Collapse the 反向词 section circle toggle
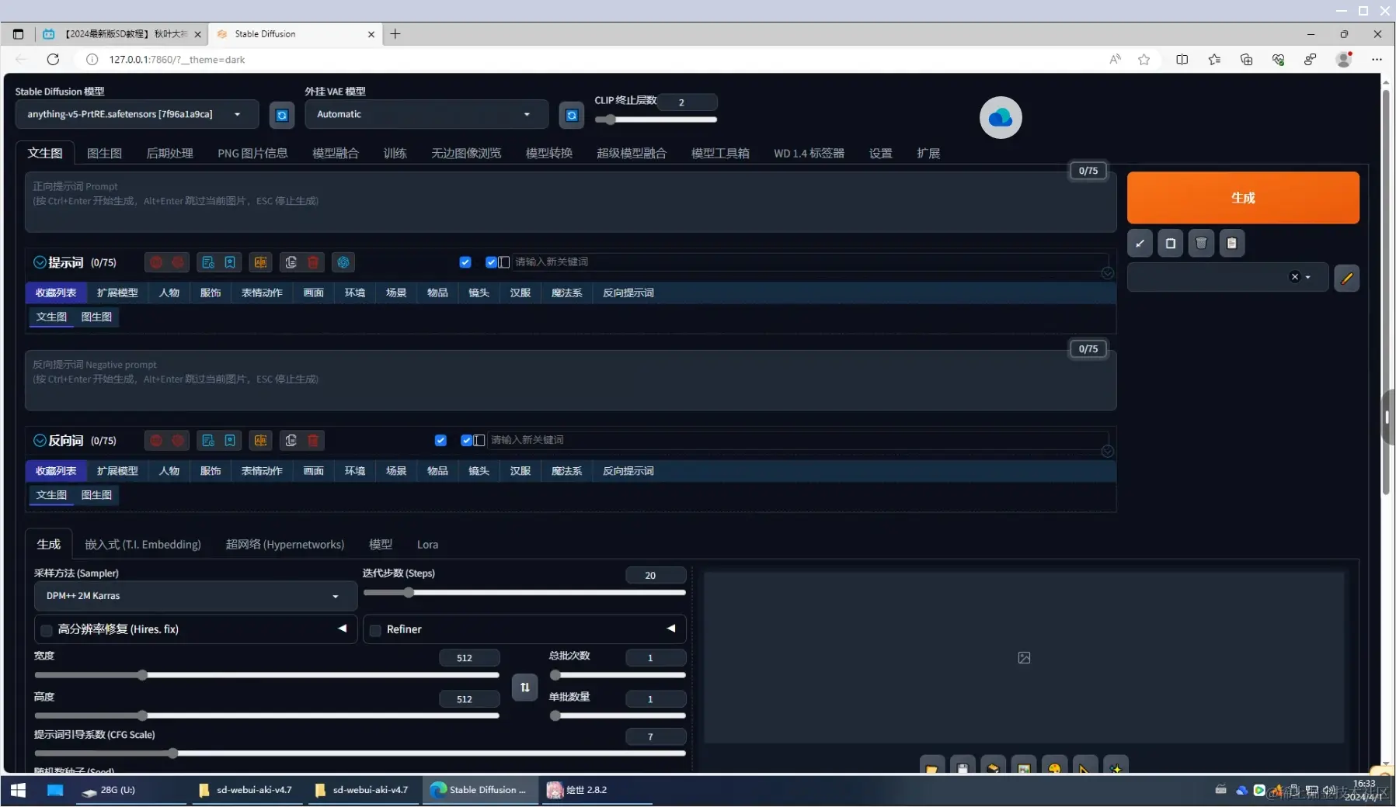This screenshot has width=1396, height=807. coord(40,441)
